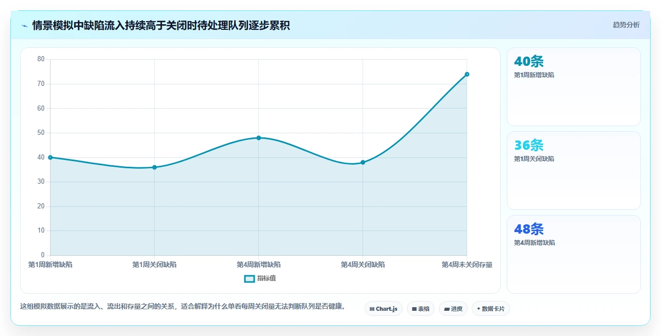Click the 趋势分析 label in header
Image resolution: width=661 pixels, height=336 pixels.
pos(626,25)
